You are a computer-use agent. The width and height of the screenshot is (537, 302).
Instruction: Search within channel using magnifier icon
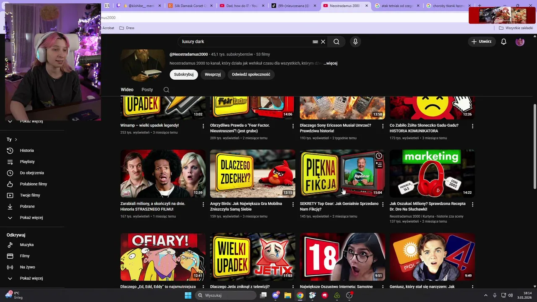[x=167, y=90]
